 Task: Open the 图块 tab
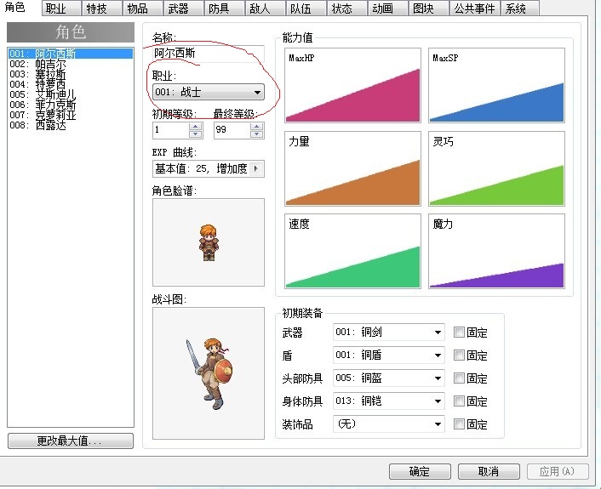click(428, 8)
